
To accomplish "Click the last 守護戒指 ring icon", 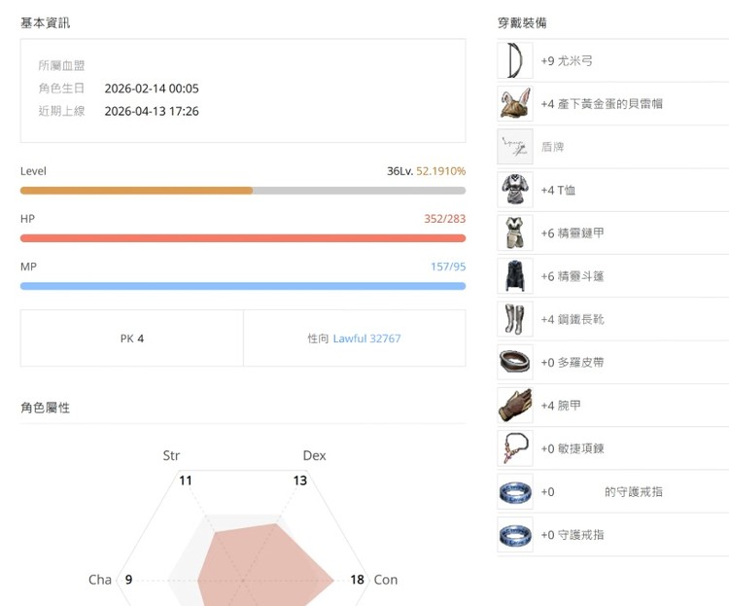I will 515,535.
